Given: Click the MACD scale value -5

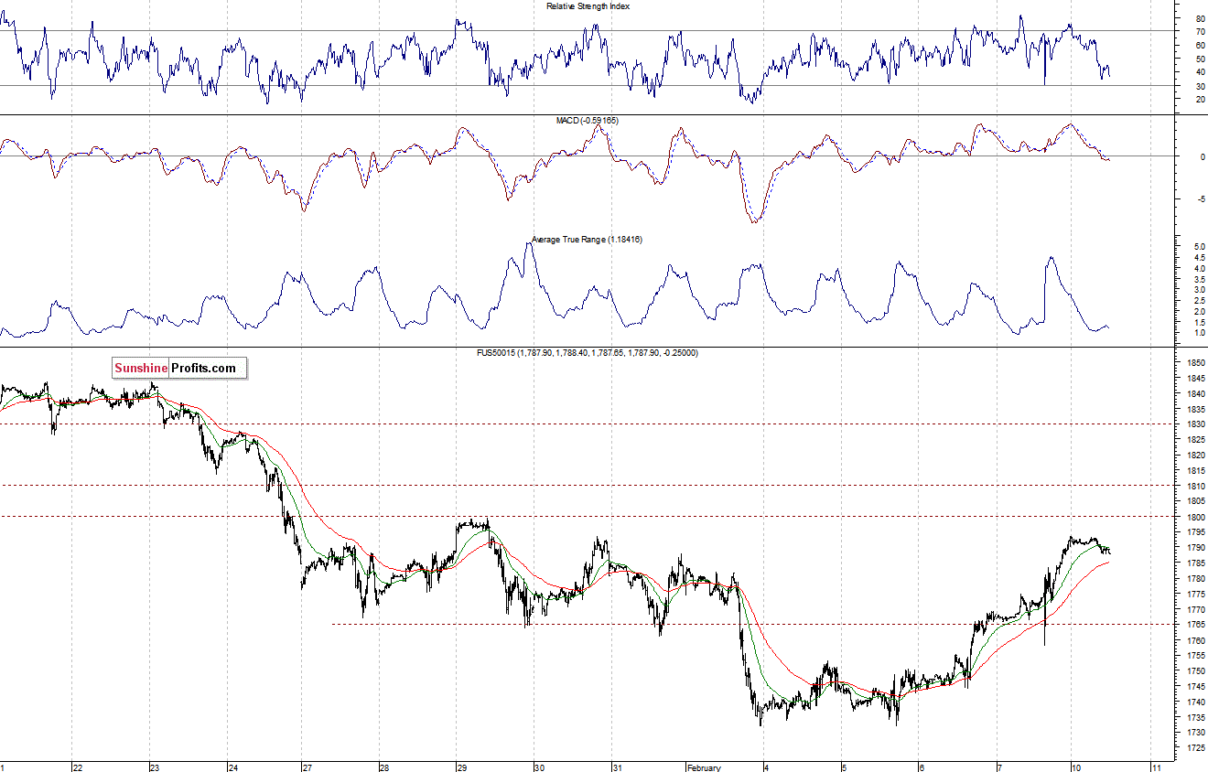Looking at the screenshot, I should (1200, 199).
